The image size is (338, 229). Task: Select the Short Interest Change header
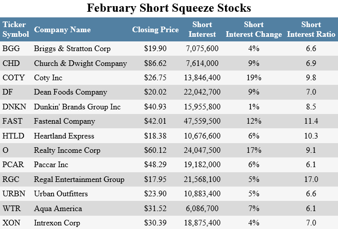(254, 30)
